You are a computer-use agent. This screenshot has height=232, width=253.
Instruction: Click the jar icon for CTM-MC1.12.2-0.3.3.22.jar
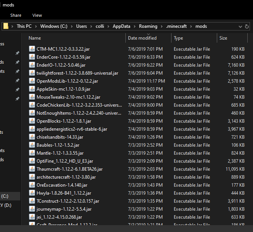click(x=32, y=49)
